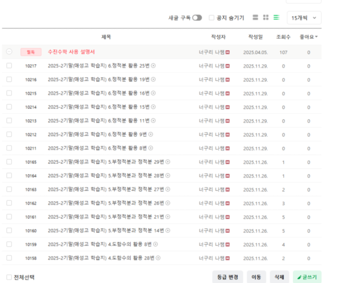The width and height of the screenshot is (359, 283).
Task: Expand the pinned notice collapse circle
Action: coord(9,52)
